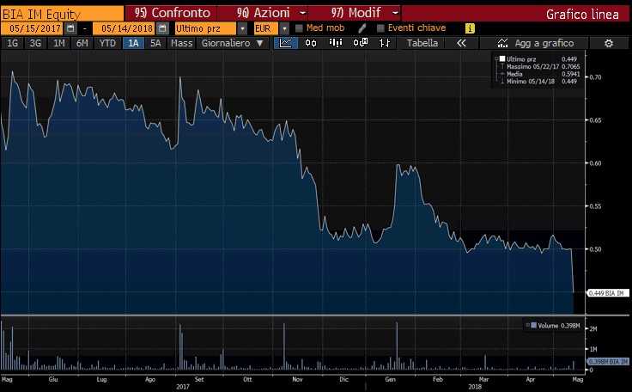Open the 97) Modif menu
Screen dimensions: 632x392
355,13
